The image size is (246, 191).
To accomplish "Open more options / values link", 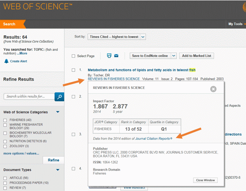I will pos(21,153).
